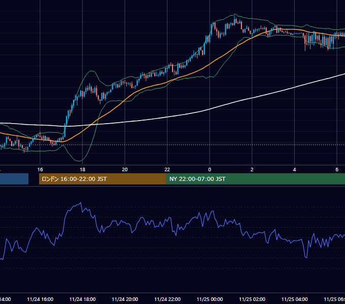Click the 11/24 20:00 time label
Viewport: 345px width, 304px height.
pos(125,299)
